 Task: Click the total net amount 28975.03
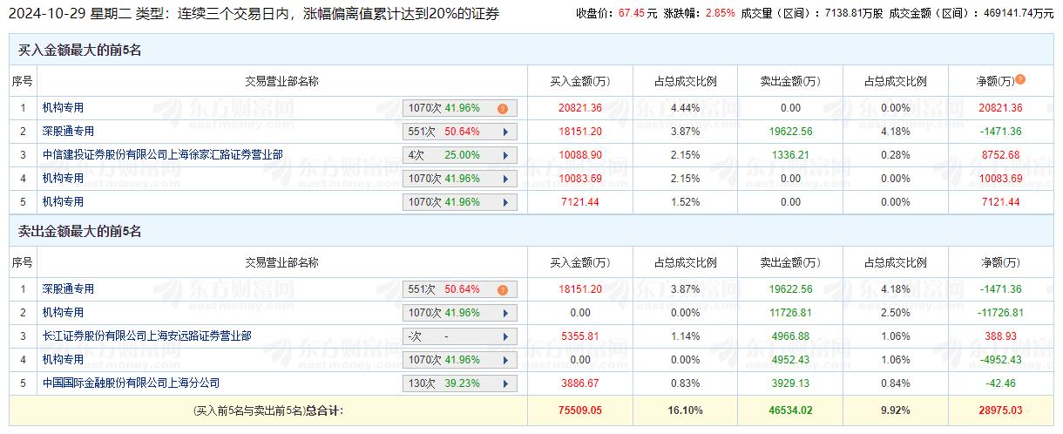999,410
